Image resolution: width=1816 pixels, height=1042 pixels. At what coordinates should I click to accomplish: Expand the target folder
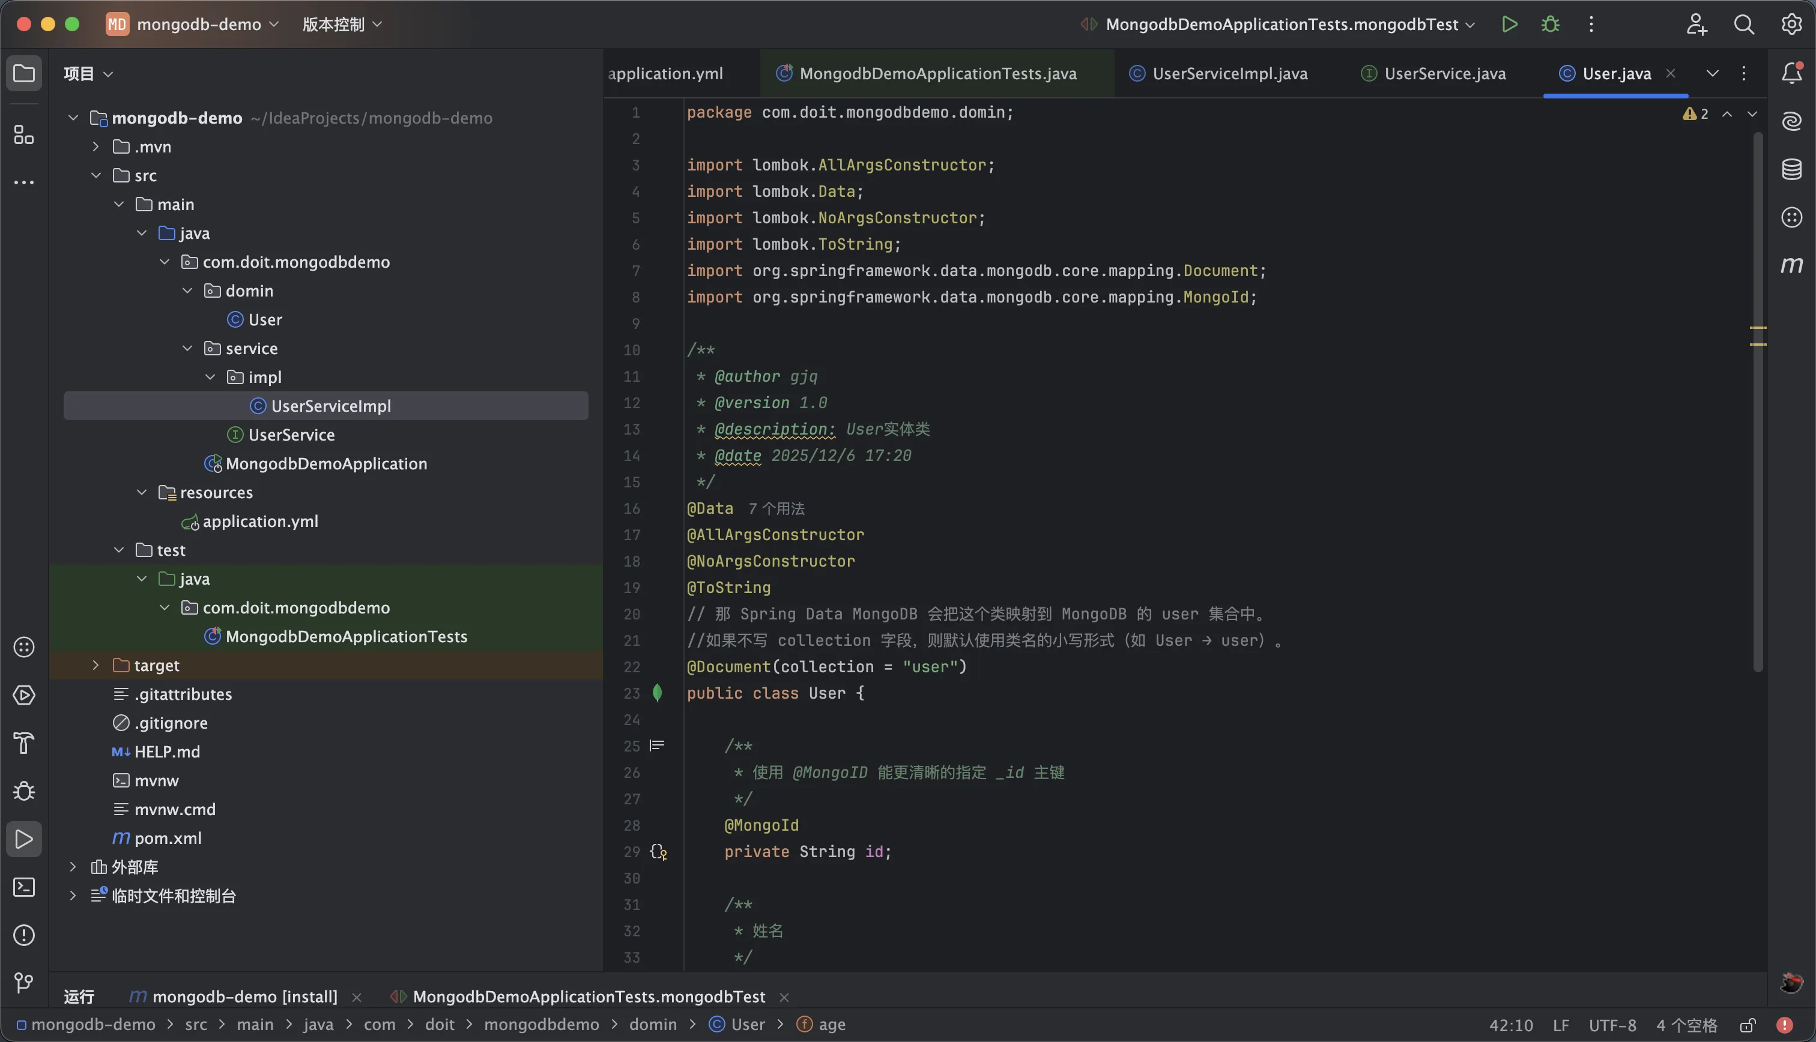click(95, 665)
